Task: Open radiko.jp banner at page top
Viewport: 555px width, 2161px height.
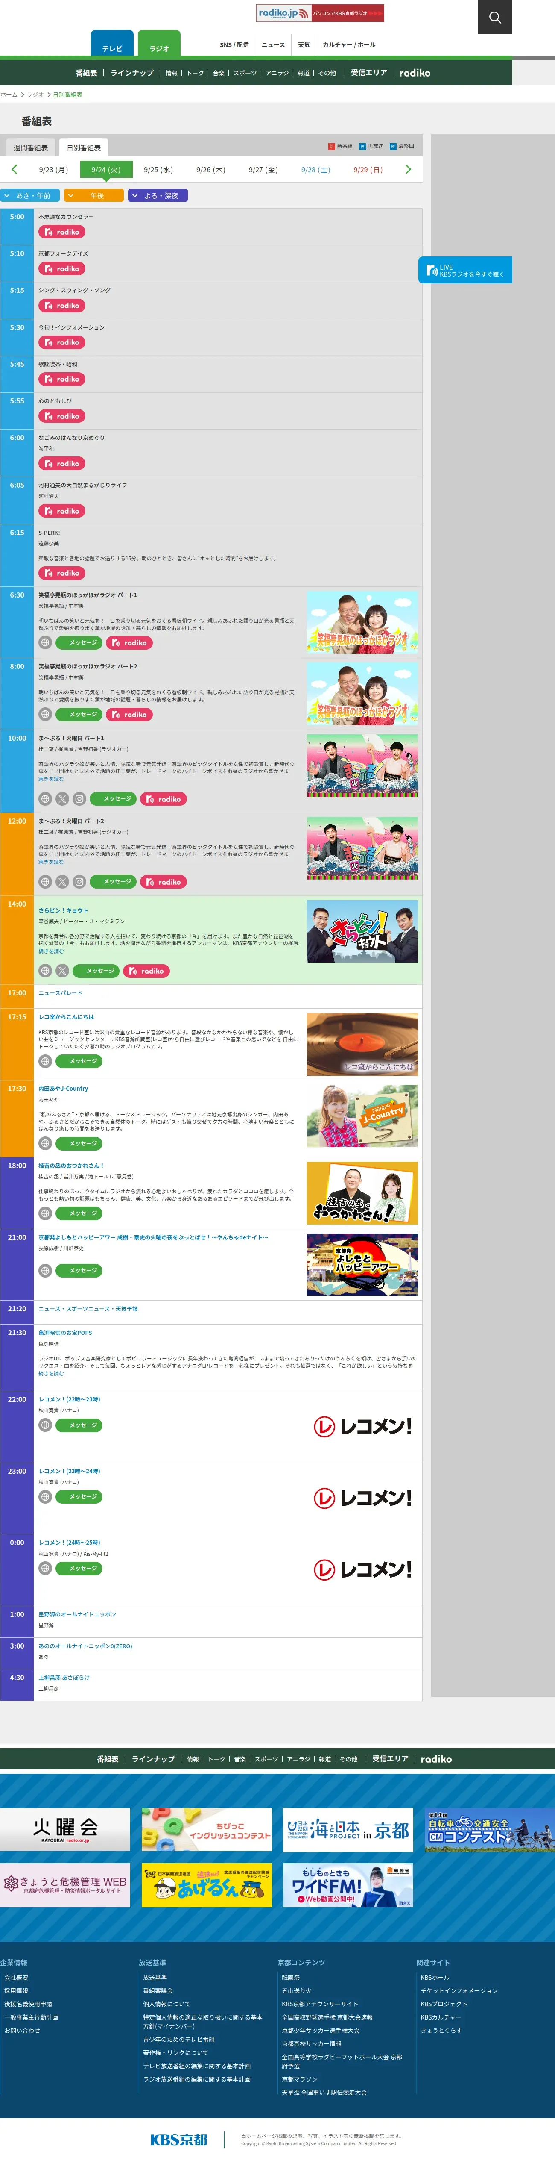Action: pyautogui.click(x=320, y=12)
